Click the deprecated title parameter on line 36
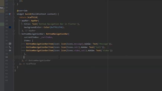Screen dimensions: 162x91 (84, 47)
